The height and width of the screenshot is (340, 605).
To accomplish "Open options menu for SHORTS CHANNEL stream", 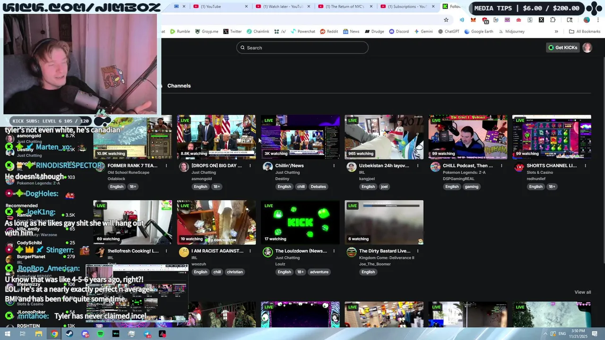I will 585,166.
